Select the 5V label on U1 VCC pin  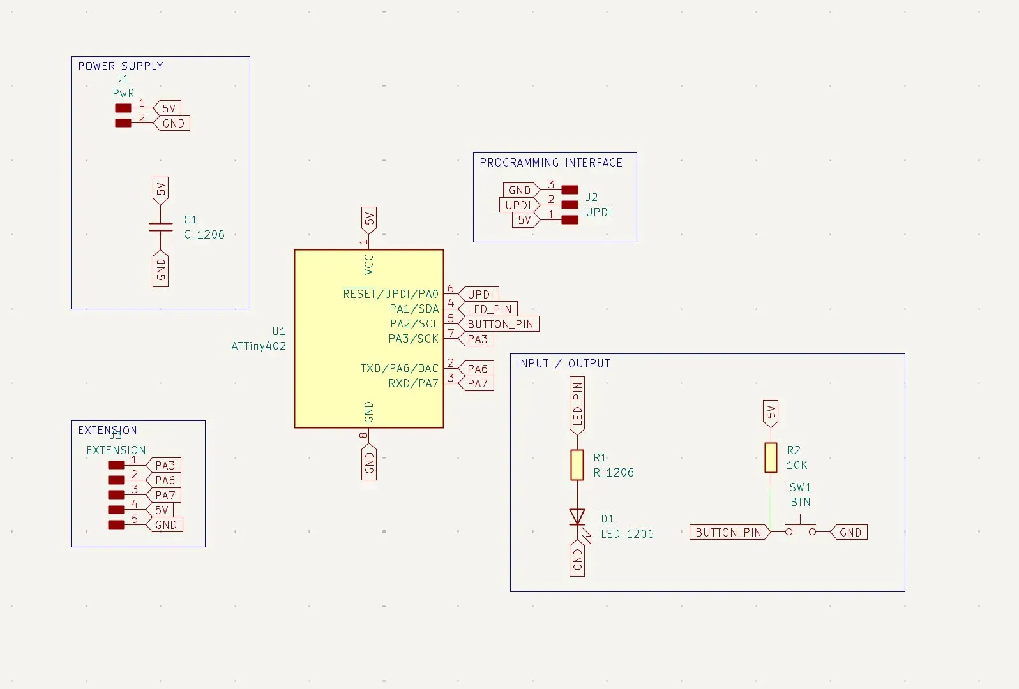(368, 220)
